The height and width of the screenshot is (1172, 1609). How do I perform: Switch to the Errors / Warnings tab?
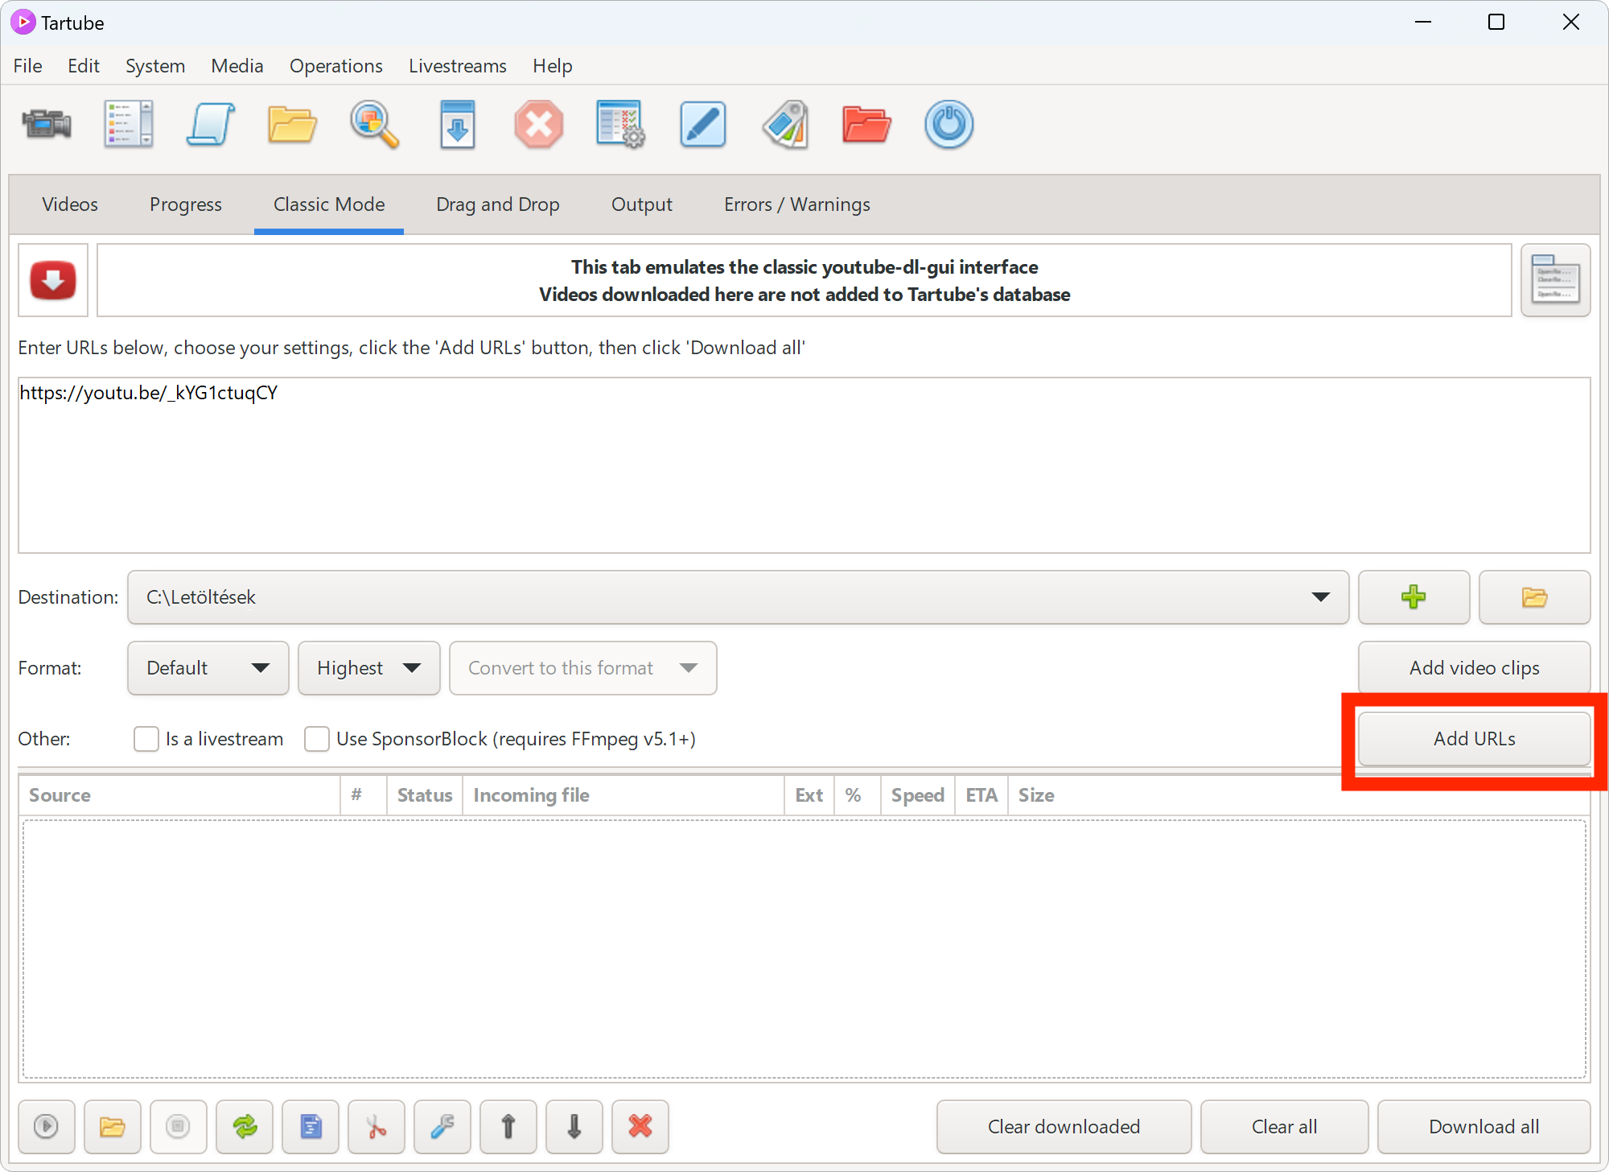click(797, 204)
